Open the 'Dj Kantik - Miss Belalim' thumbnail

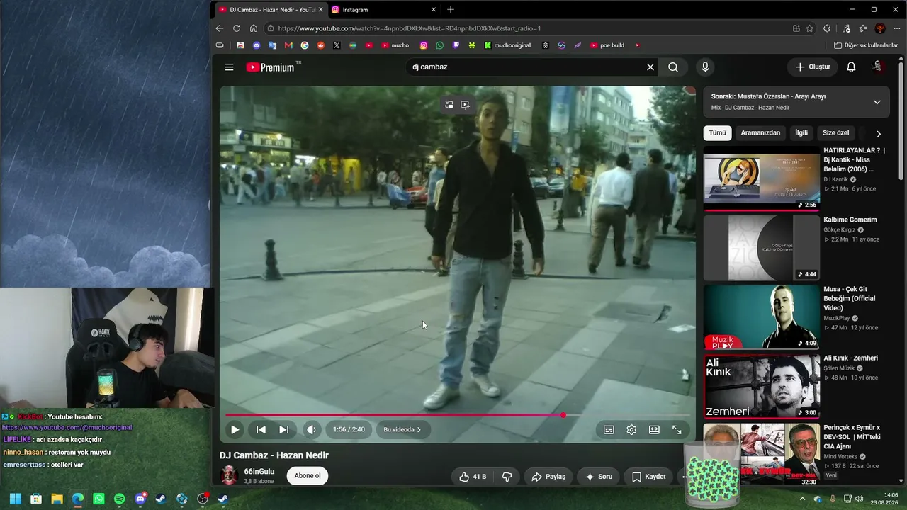point(762,178)
